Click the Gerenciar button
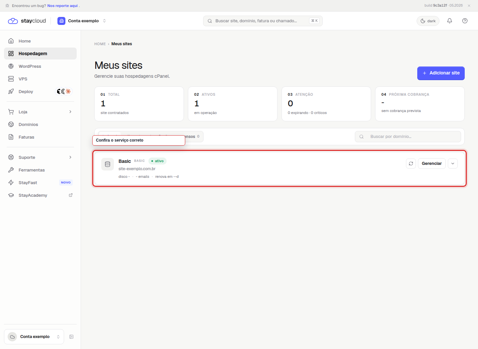This screenshot has height=349, width=478. coord(432,164)
